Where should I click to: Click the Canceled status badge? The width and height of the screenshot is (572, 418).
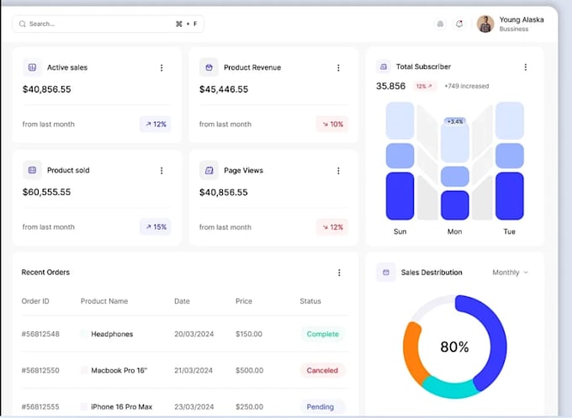pyautogui.click(x=322, y=371)
